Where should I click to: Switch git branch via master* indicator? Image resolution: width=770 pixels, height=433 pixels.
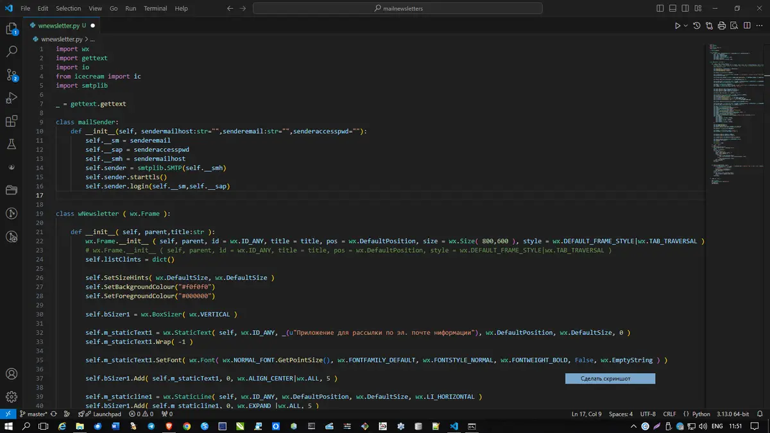coord(33,414)
